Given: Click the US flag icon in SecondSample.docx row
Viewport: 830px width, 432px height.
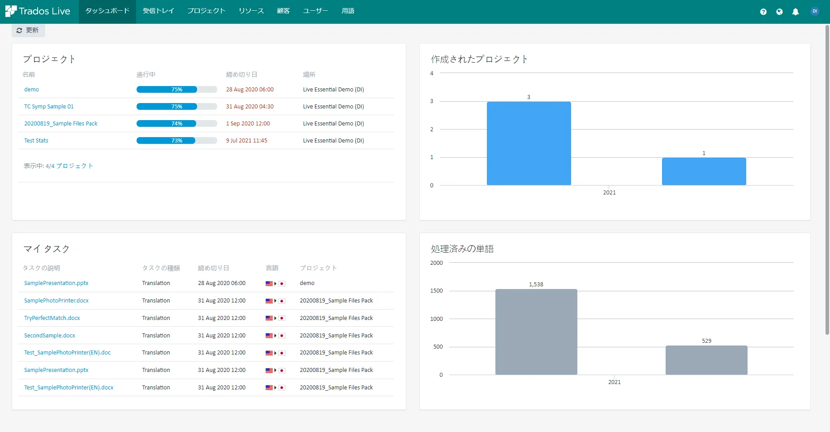Looking at the screenshot, I should tap(269, 336).
